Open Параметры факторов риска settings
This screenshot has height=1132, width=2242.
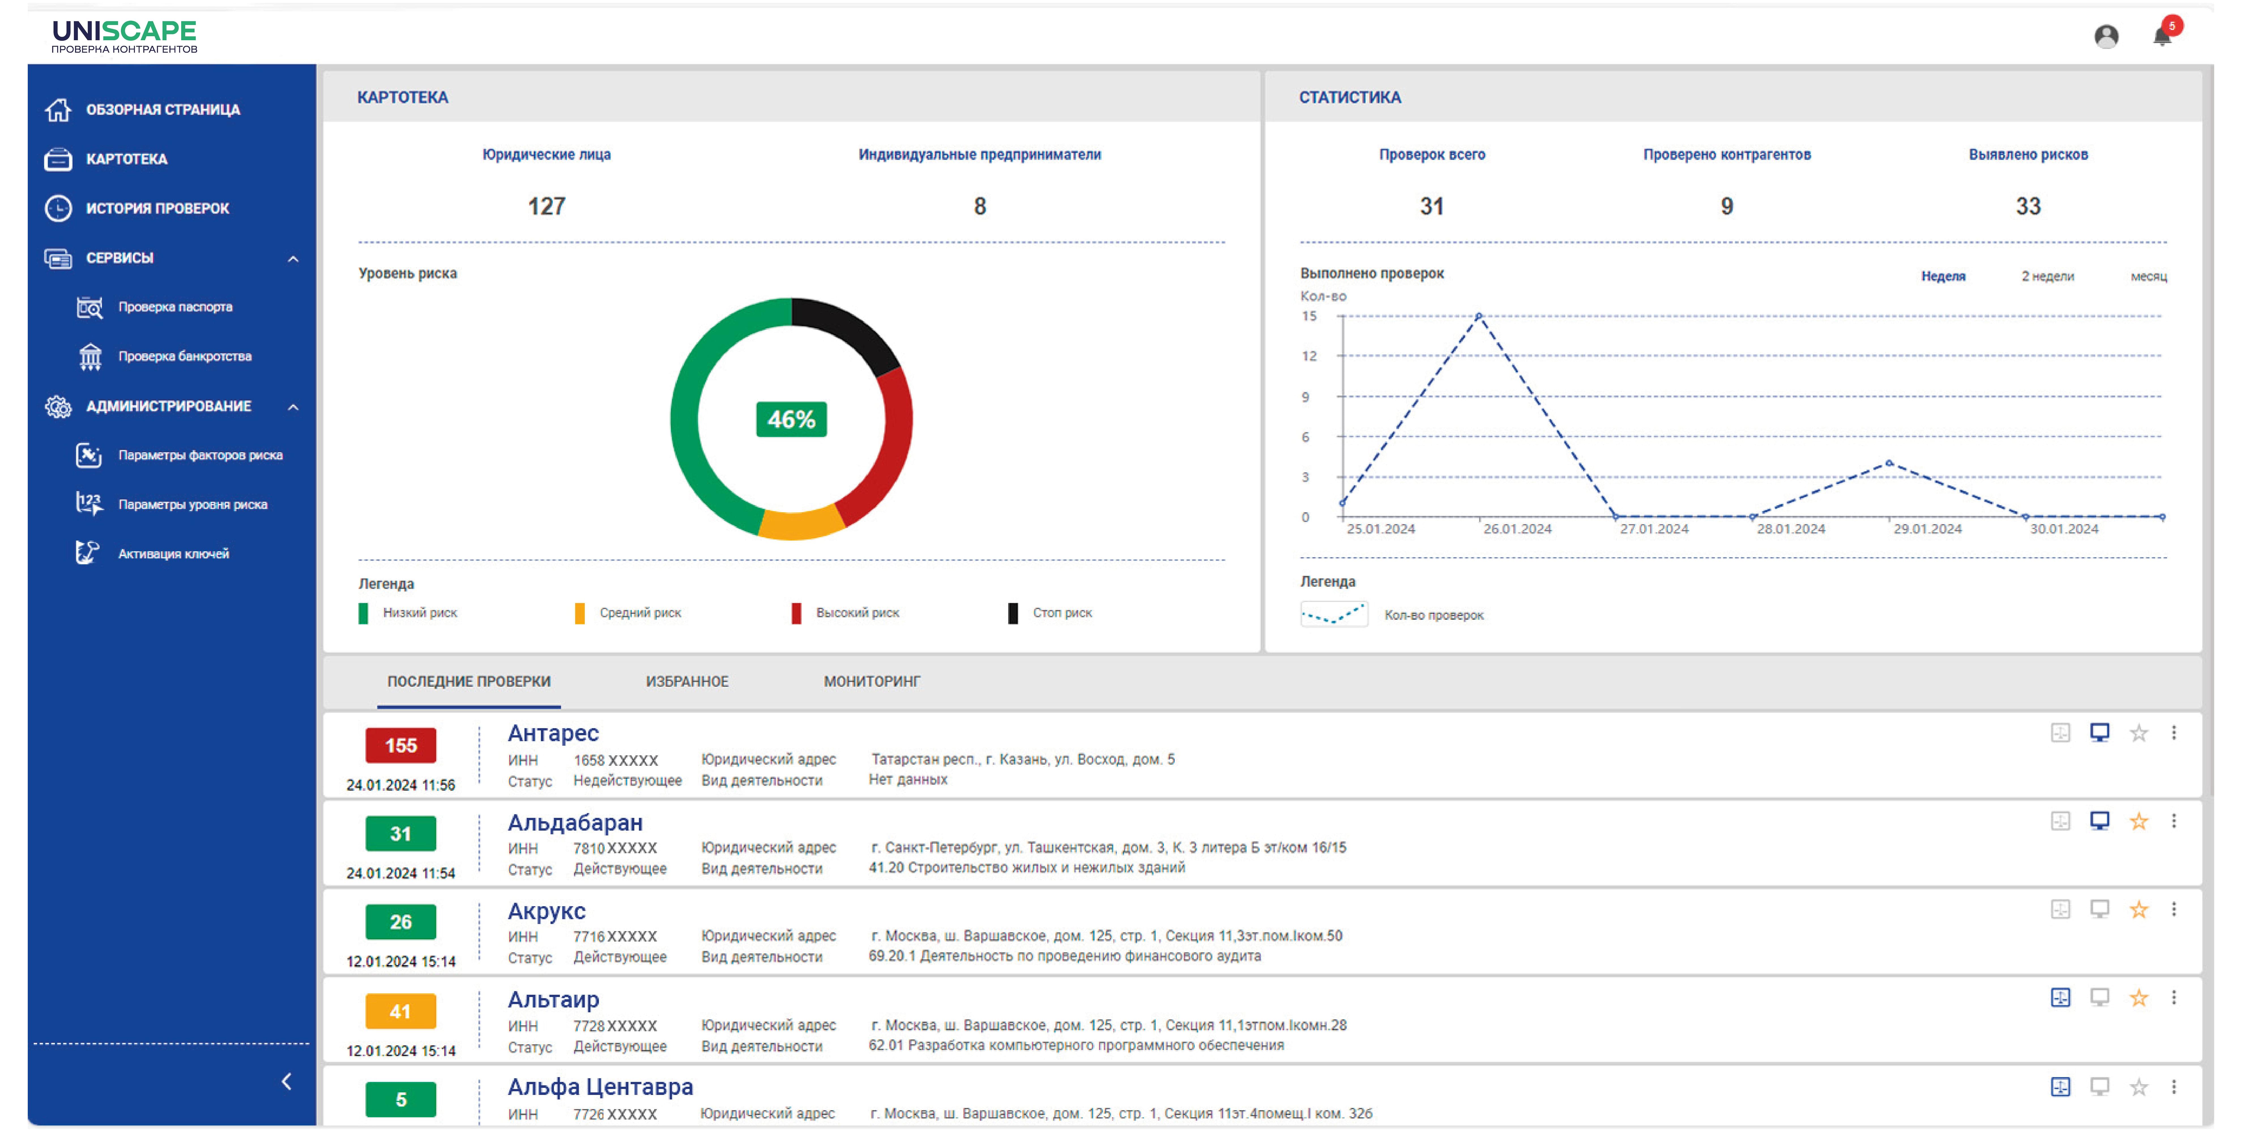[x=200, y=456]
